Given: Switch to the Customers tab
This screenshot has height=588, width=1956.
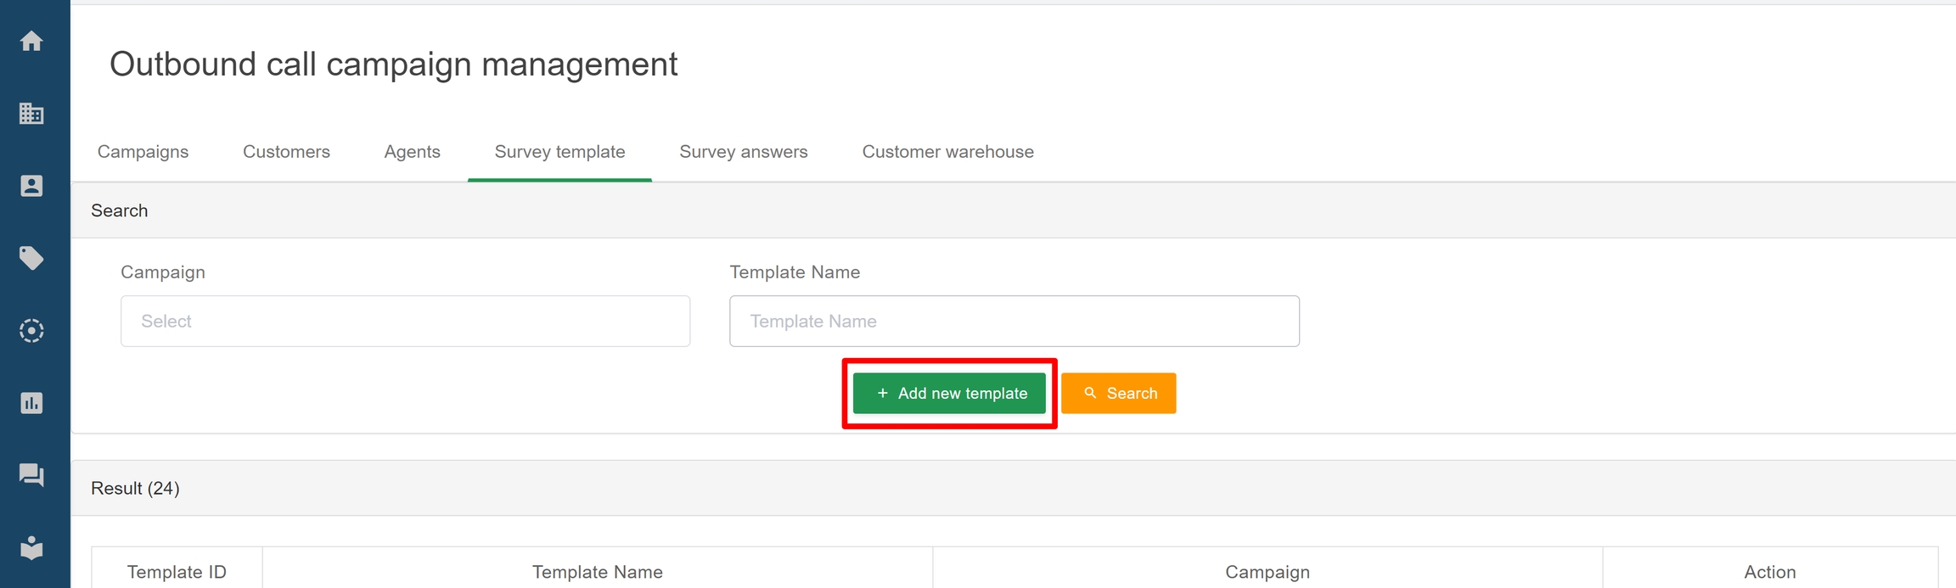Looking at the screenshot, I should pos(286,152).
